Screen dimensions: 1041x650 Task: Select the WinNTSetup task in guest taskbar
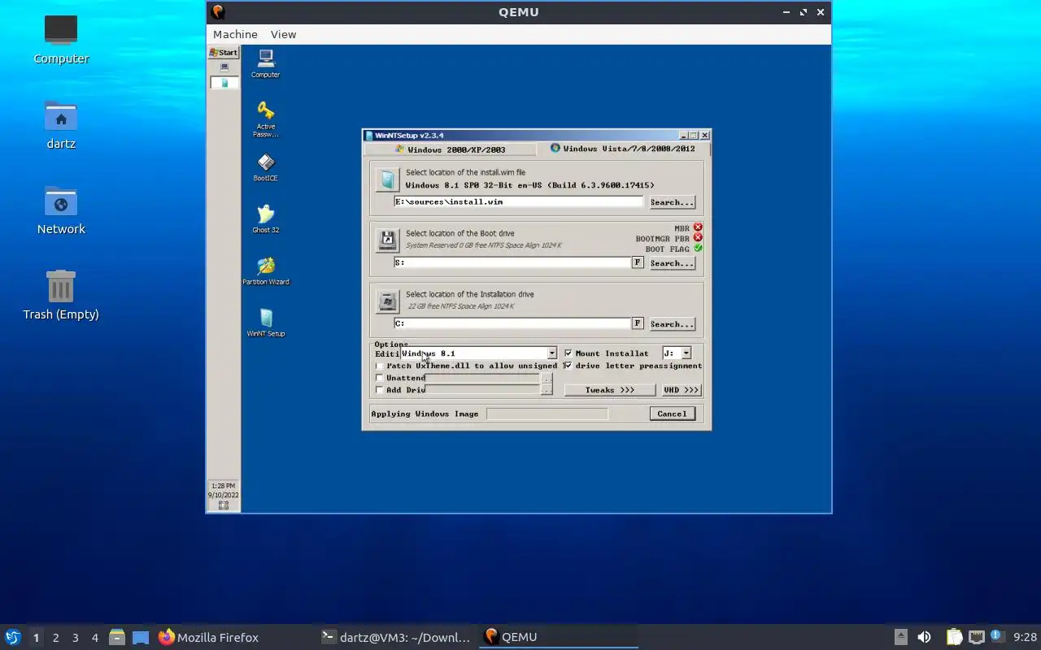[224, 83]
